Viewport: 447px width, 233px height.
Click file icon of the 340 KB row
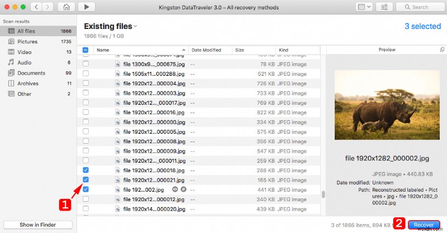coord(117,200)
